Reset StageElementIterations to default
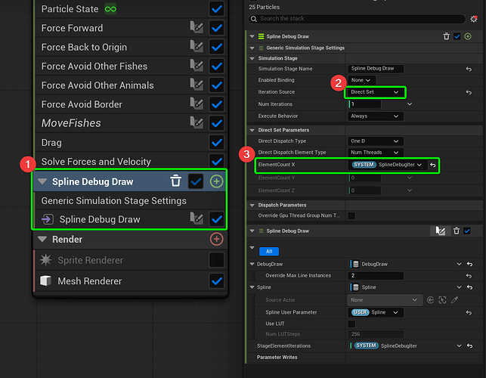Image resolution: width=486 pixels, height=378 pixels. [x=470, y=345]
